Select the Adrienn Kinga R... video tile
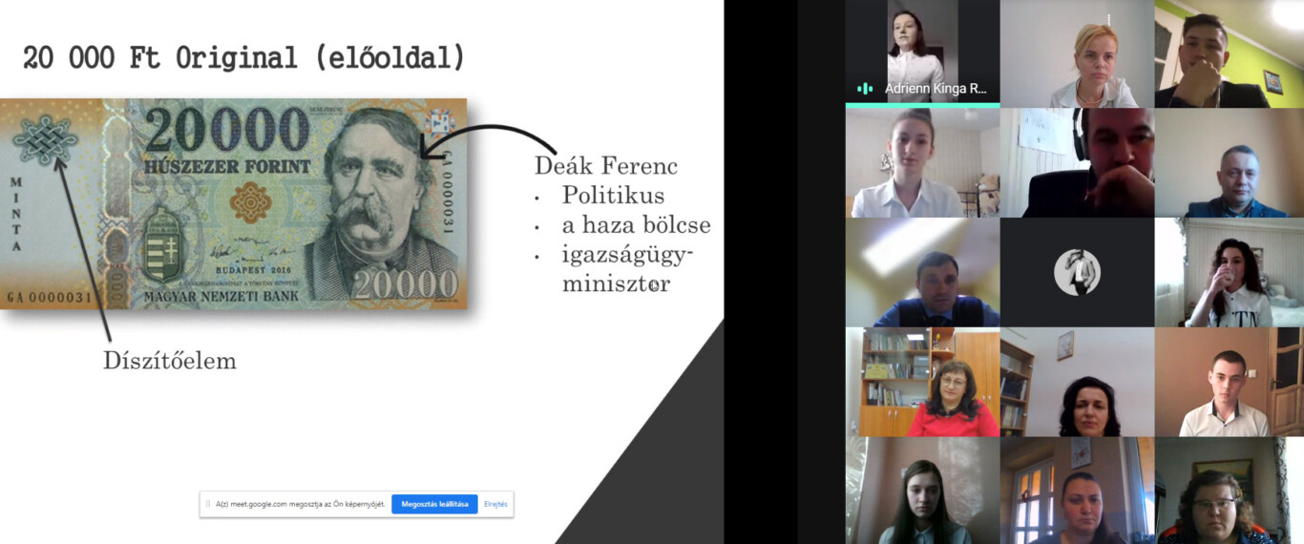The height and width of the screenshot is (544, 1304). click(921, 52)
